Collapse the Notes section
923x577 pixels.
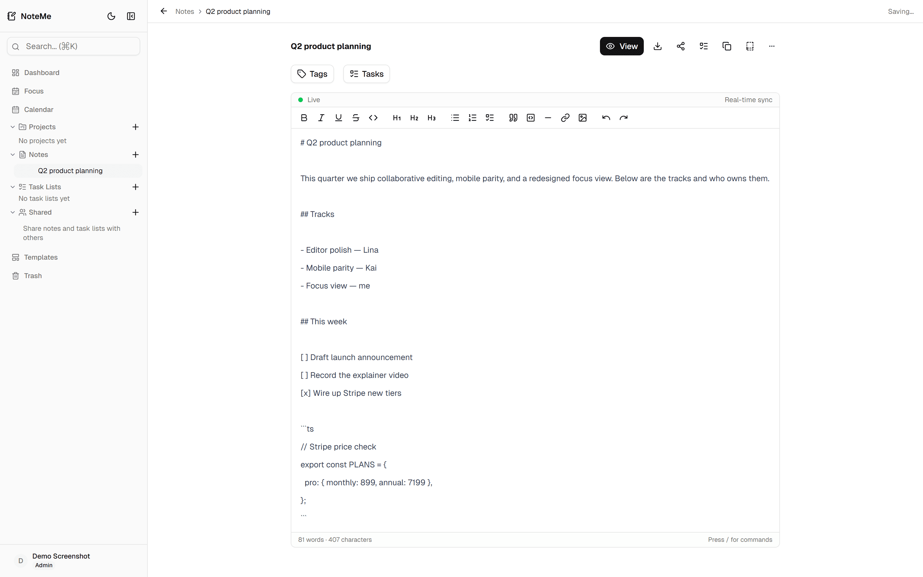point(13,155)
